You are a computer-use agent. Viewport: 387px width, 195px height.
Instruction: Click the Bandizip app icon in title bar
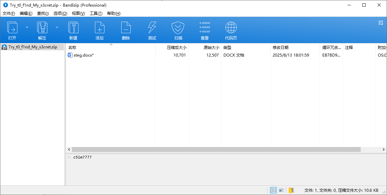pos(6,5)
